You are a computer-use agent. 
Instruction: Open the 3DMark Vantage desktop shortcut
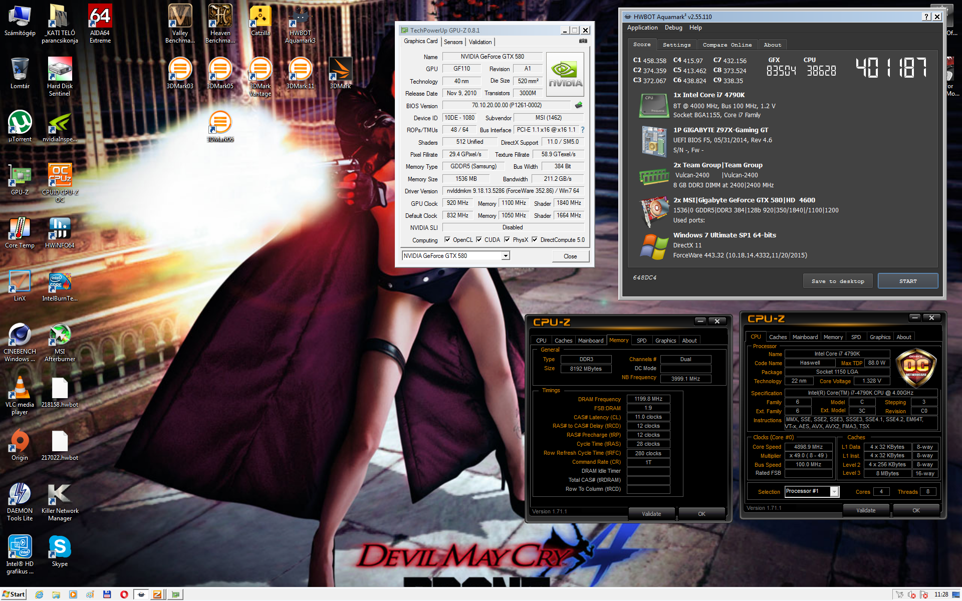point(260,77)
